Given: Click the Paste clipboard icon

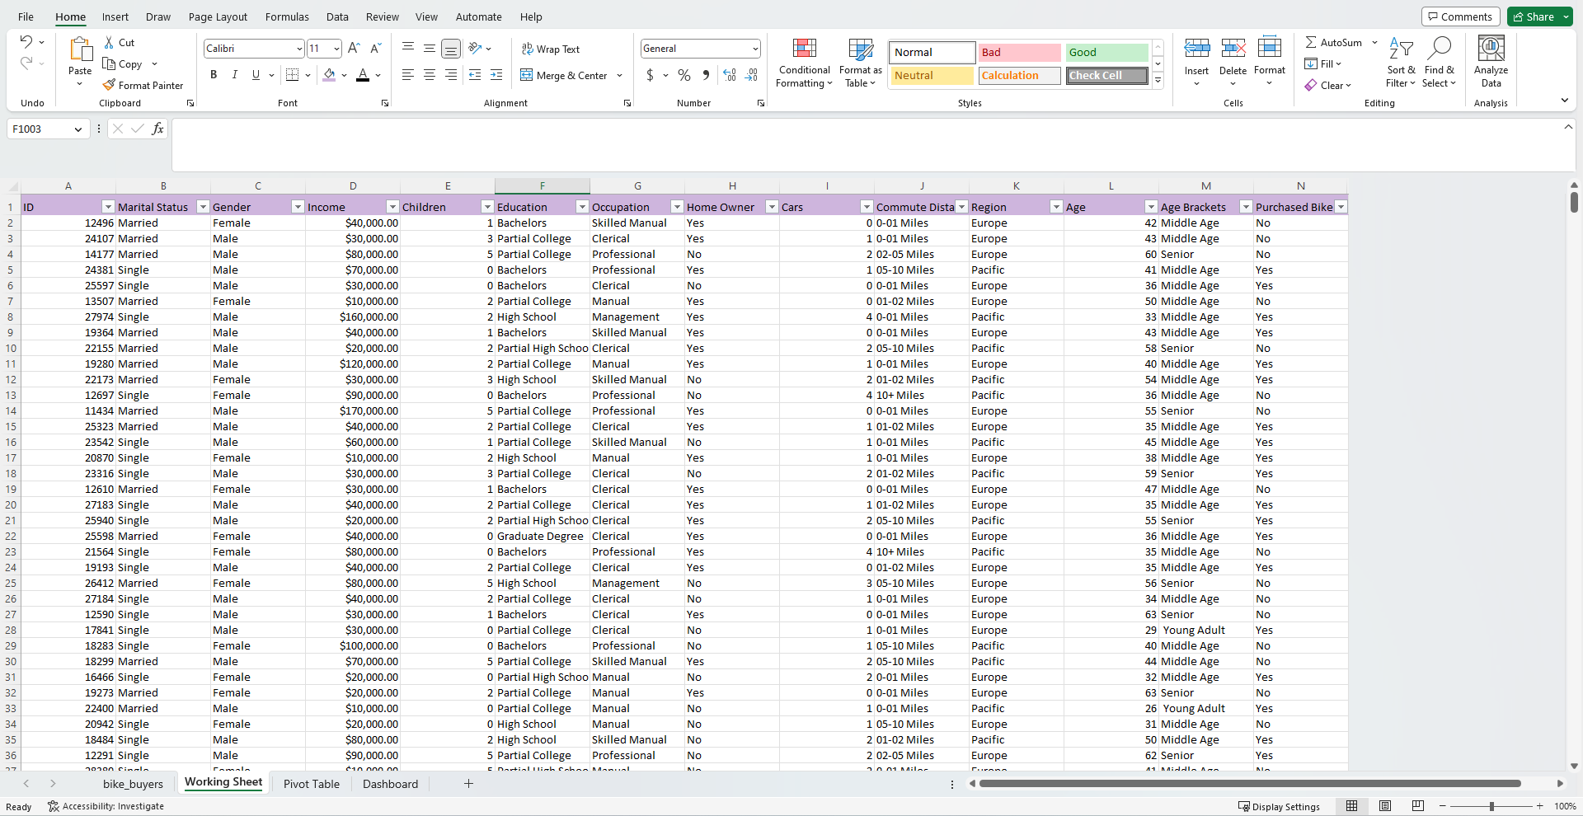Looking at the screenshot, I should [x=80, y=49].
